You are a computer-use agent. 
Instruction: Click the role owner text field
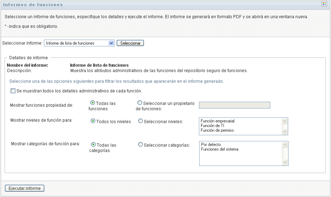tap(234, 105)
